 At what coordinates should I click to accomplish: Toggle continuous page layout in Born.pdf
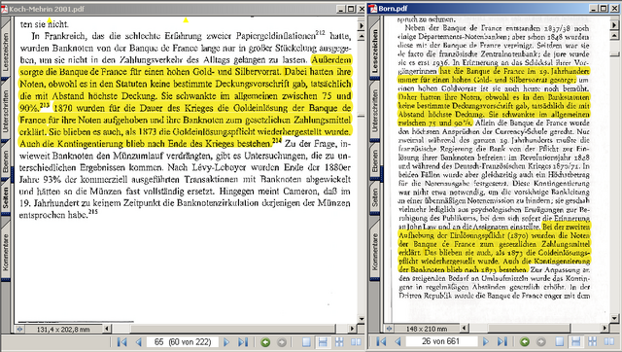pyautogui.click(x=576, y=341)
